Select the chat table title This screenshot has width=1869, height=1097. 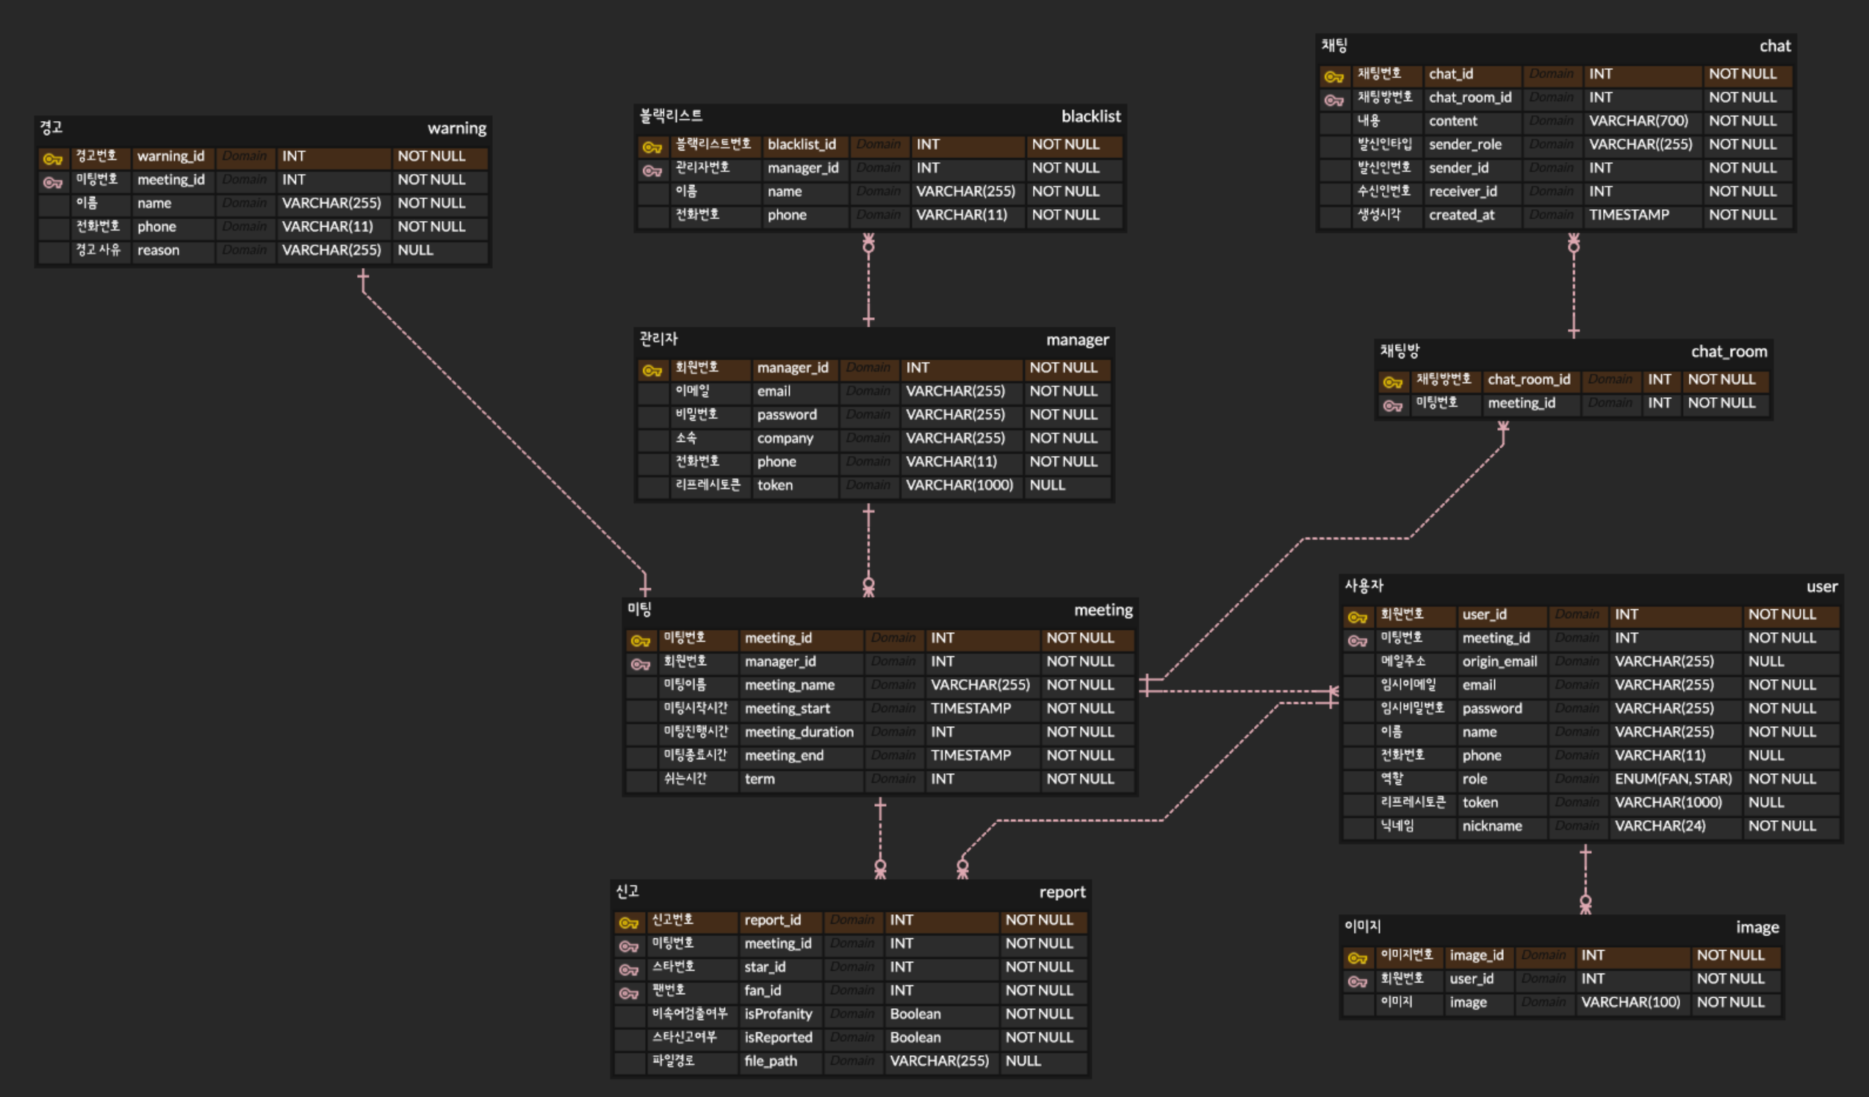[x=1775, y=46]
